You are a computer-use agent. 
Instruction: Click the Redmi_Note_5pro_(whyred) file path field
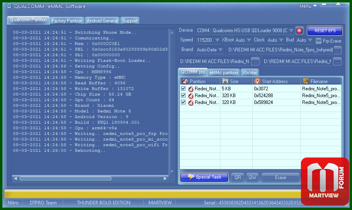(280, 50)
